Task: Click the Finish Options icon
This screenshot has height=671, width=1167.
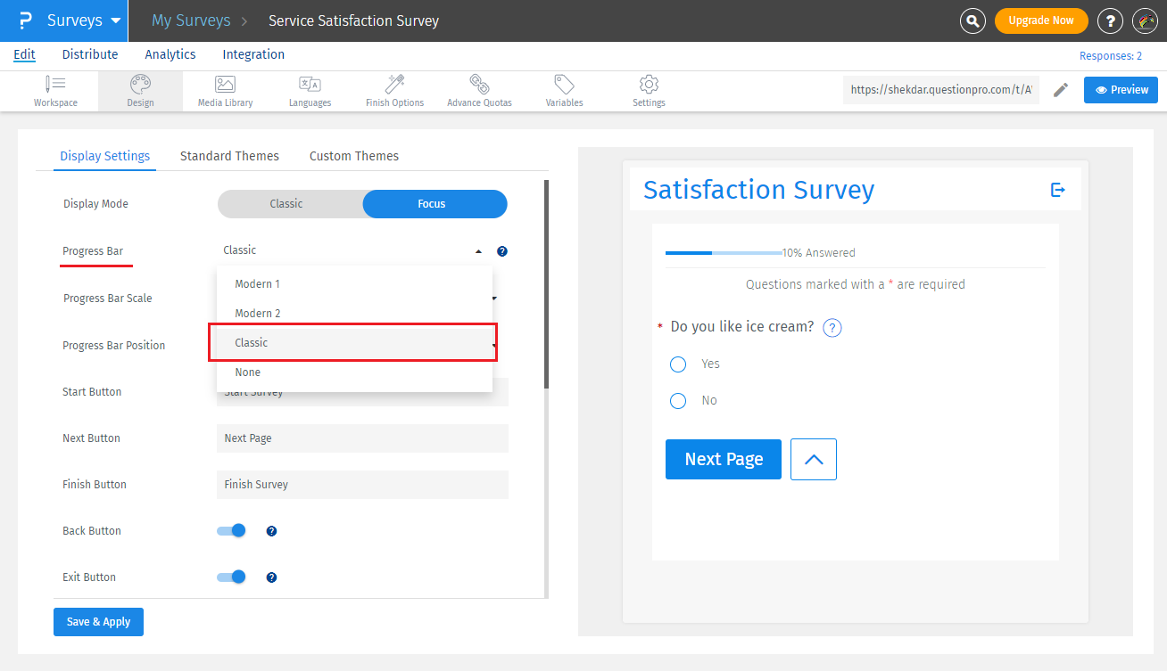Action: (393, 90)
